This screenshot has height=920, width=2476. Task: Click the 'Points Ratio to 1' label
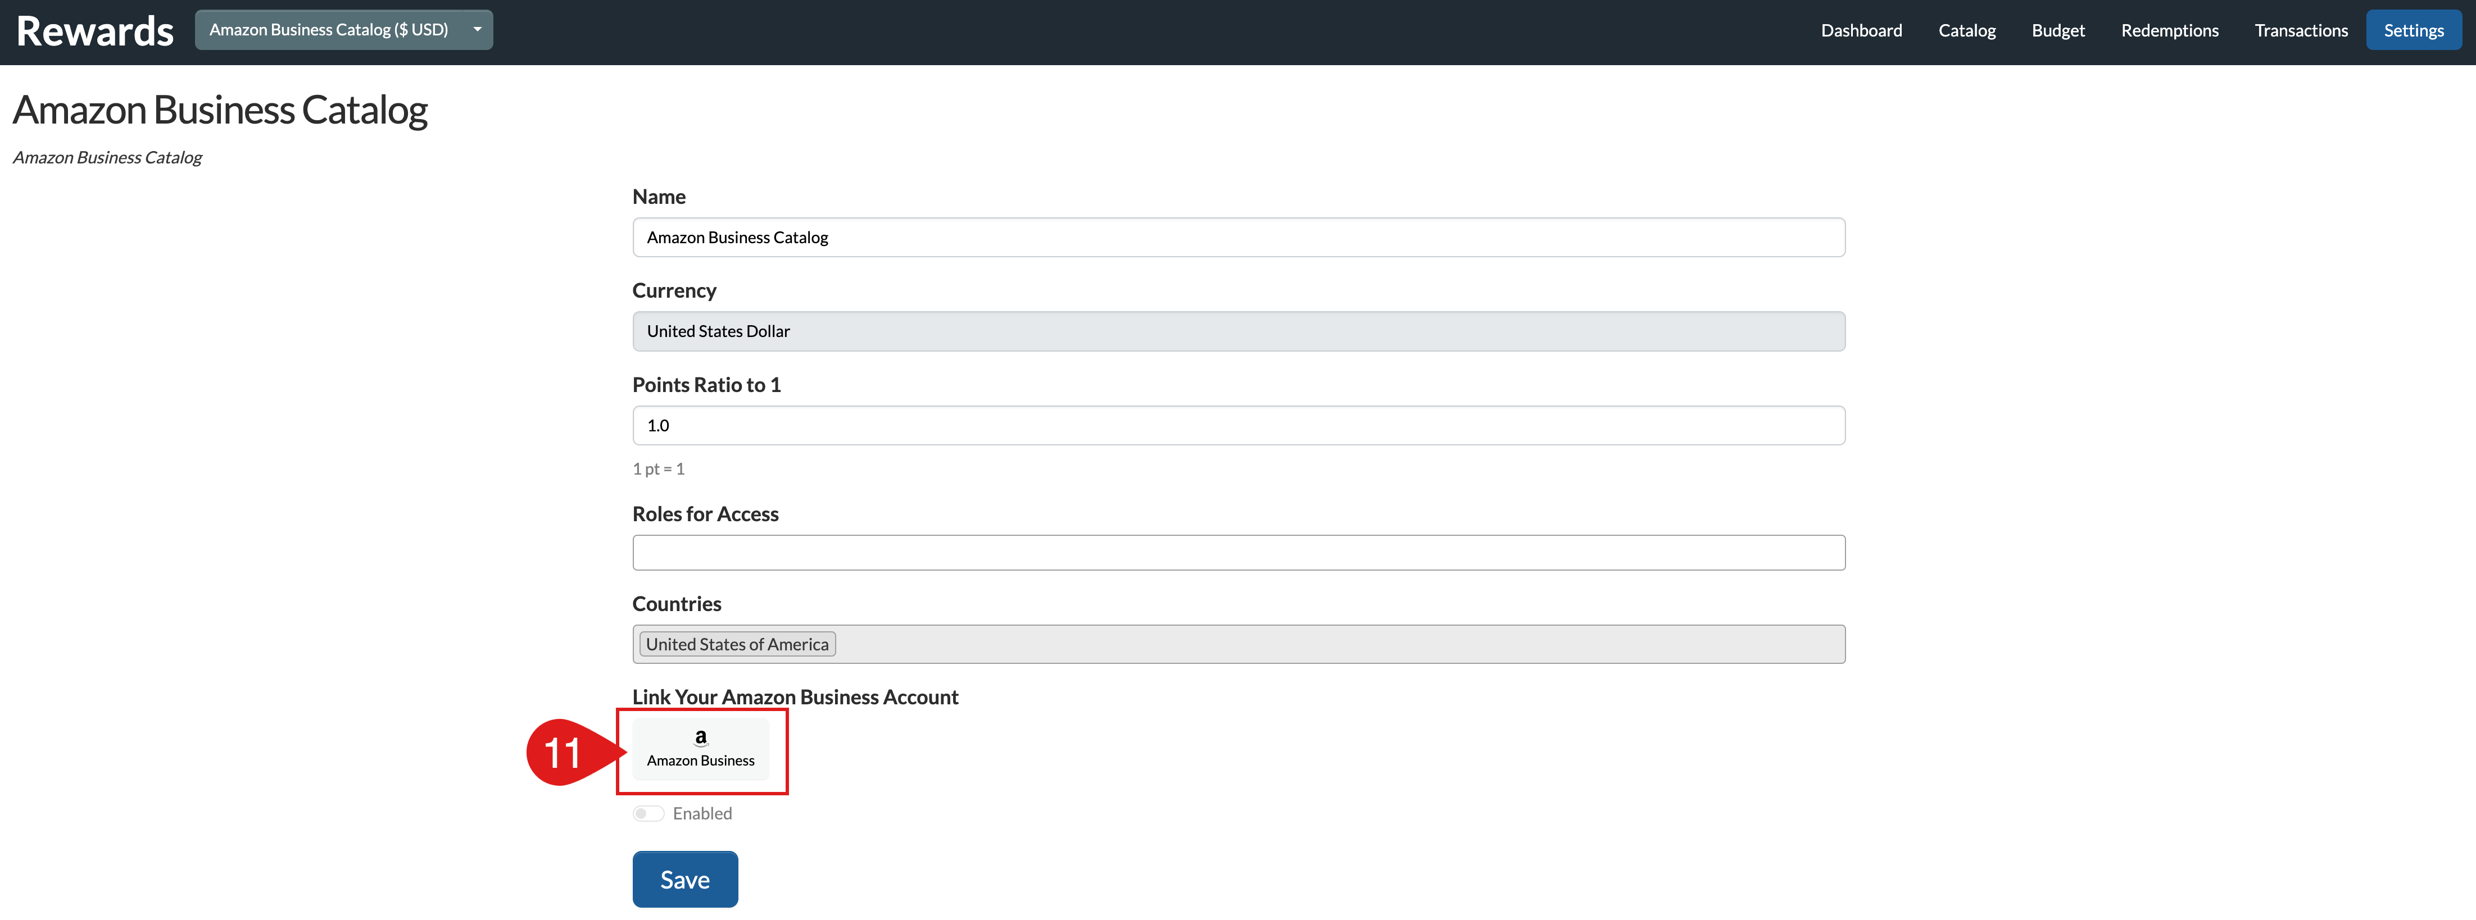tap(706, 385)
